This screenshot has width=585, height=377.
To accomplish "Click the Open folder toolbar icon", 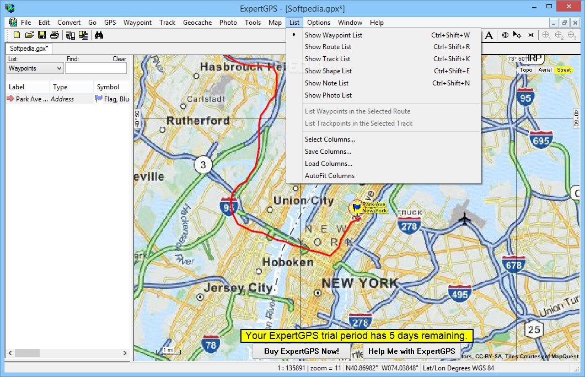I will tap(29, 35).
